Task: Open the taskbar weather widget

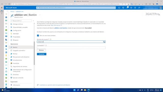Action: [x=5, y=90]
